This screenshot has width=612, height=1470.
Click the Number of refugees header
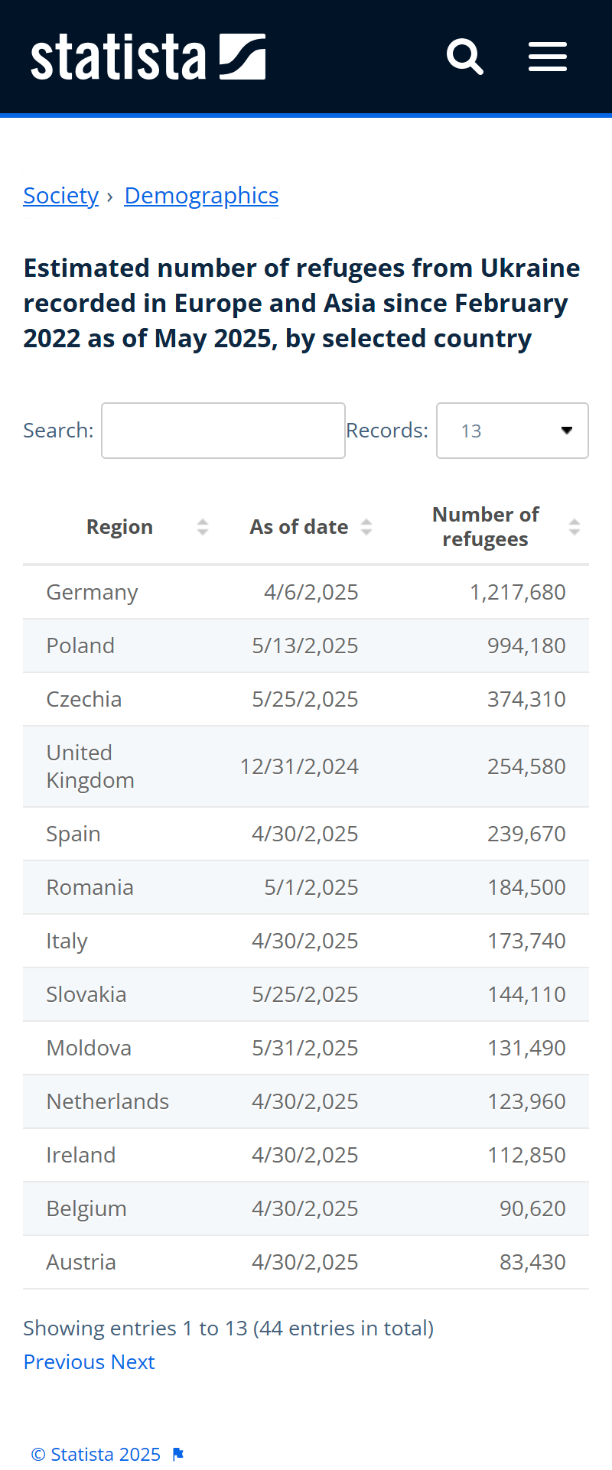[x=485, y=527]
